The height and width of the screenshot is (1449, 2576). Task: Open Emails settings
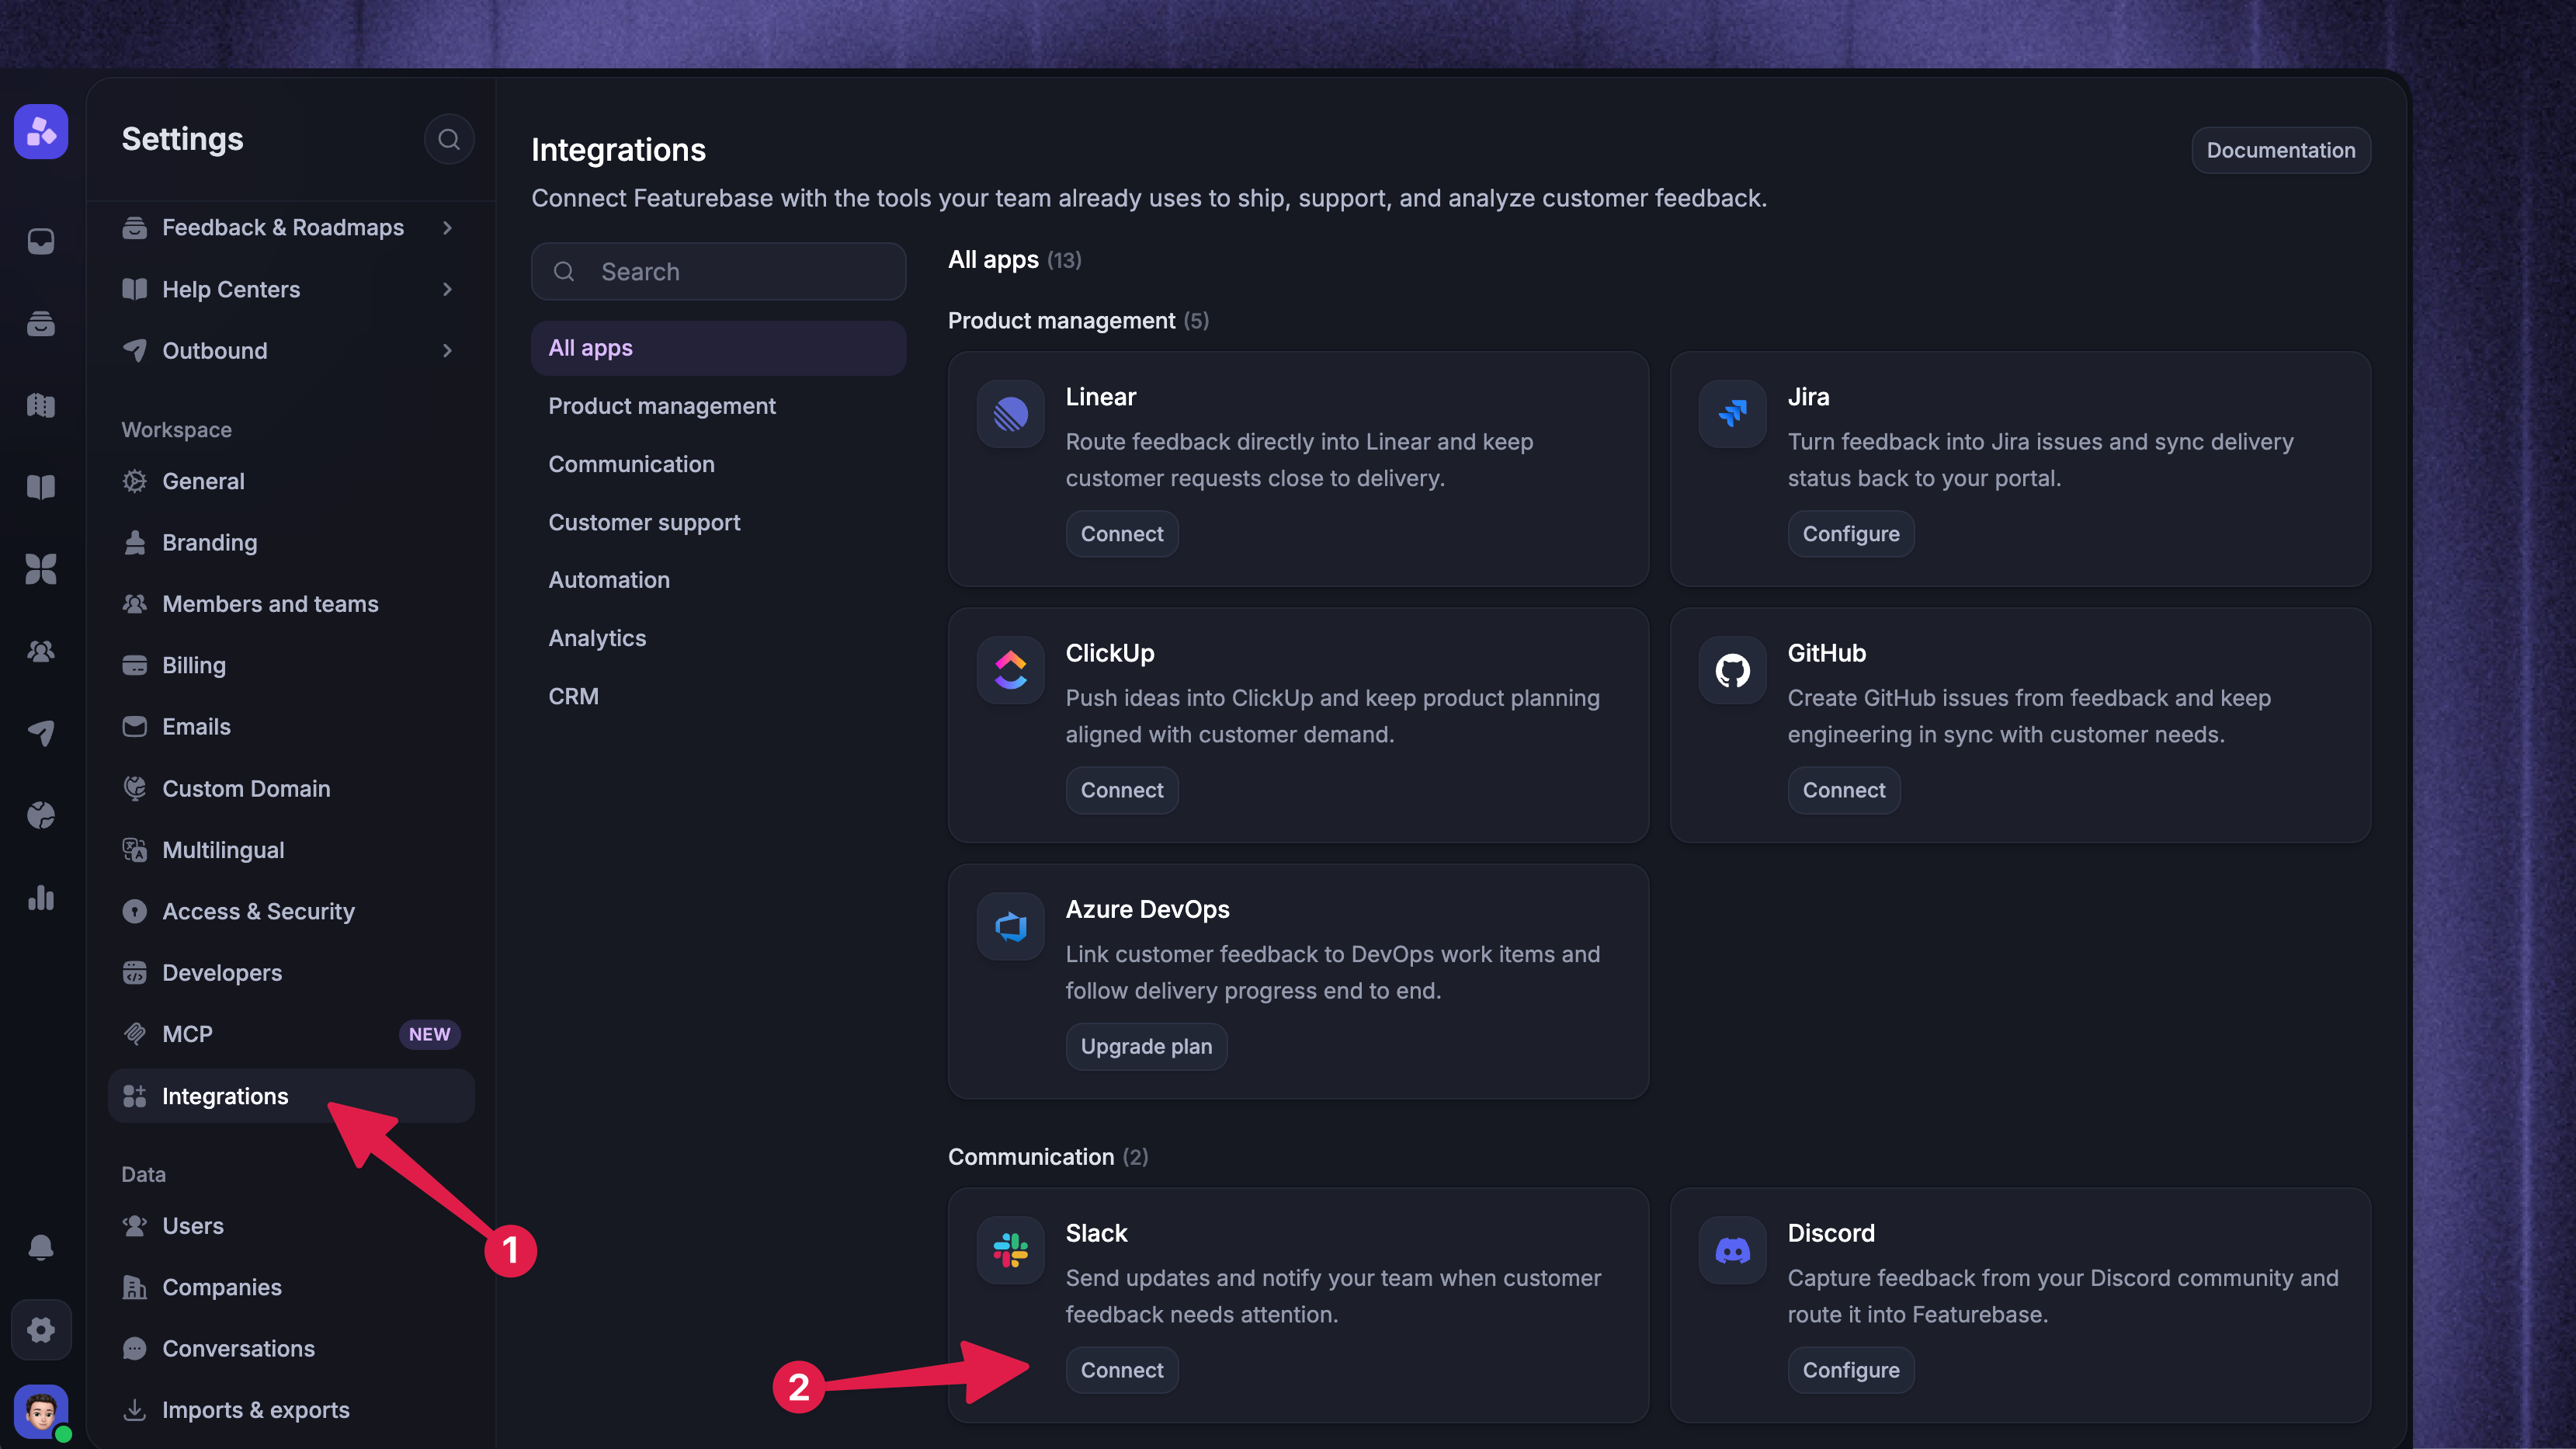pyautogui.click(x=291, y=727)
